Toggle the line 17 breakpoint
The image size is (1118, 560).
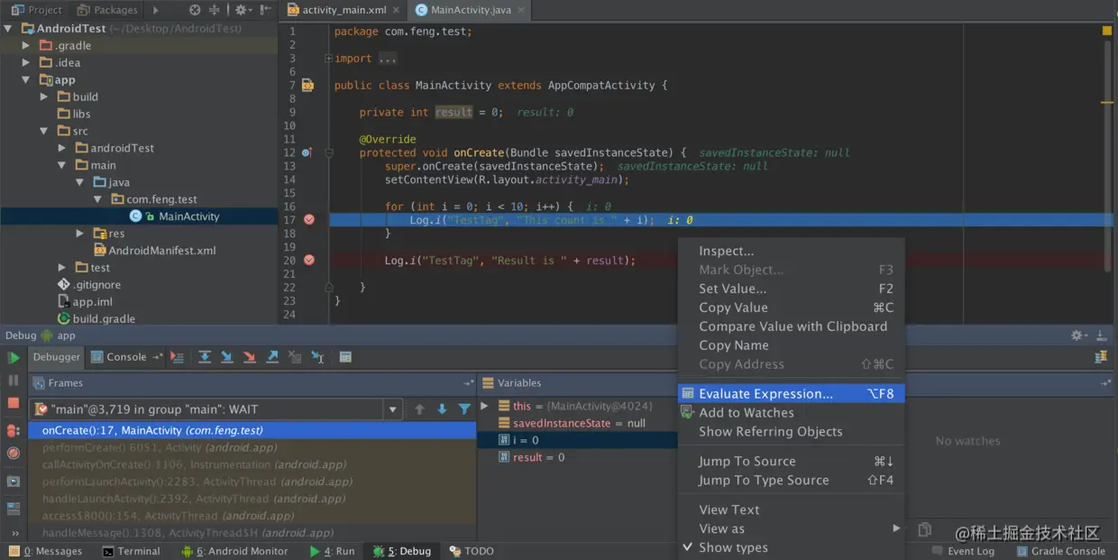[309, 220]
